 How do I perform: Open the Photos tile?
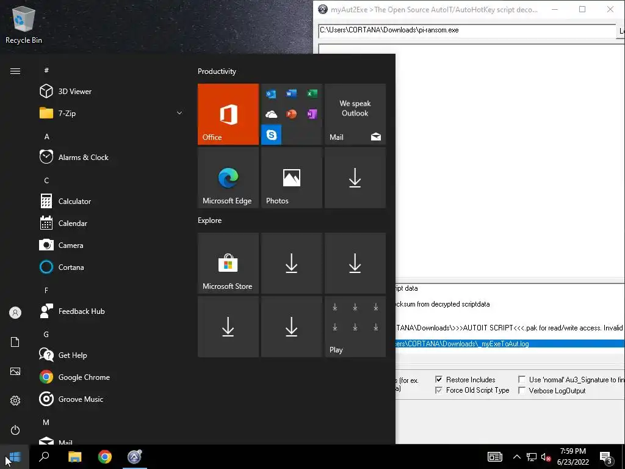(291, 178)
